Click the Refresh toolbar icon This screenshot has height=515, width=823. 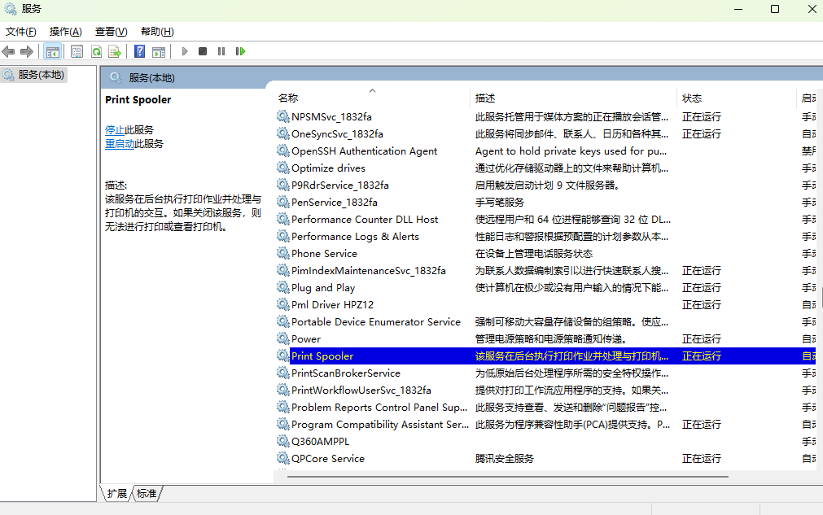click(x=97, y=51)
